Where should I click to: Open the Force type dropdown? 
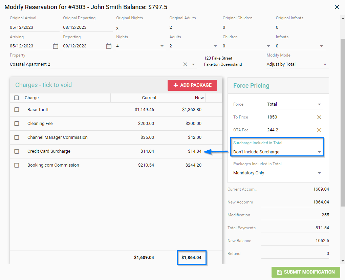[x=319, y=104]
